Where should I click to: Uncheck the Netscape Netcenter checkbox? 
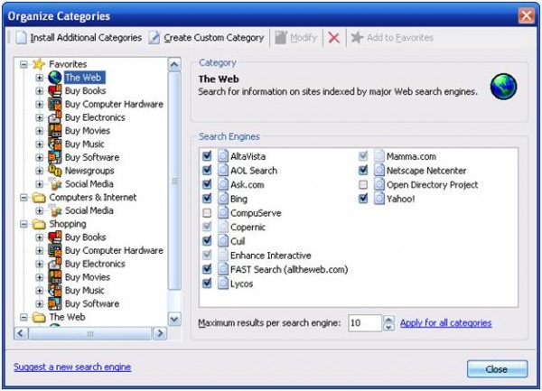[363, 171]
